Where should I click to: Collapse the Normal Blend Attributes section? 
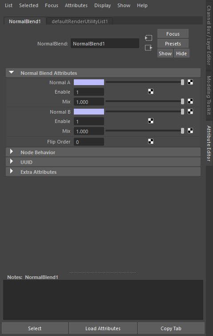click(x=11, y=73)
